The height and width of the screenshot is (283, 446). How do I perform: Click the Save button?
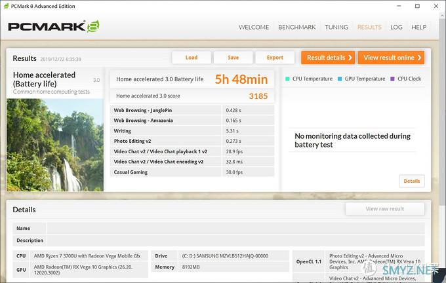(x=233, y=58)
